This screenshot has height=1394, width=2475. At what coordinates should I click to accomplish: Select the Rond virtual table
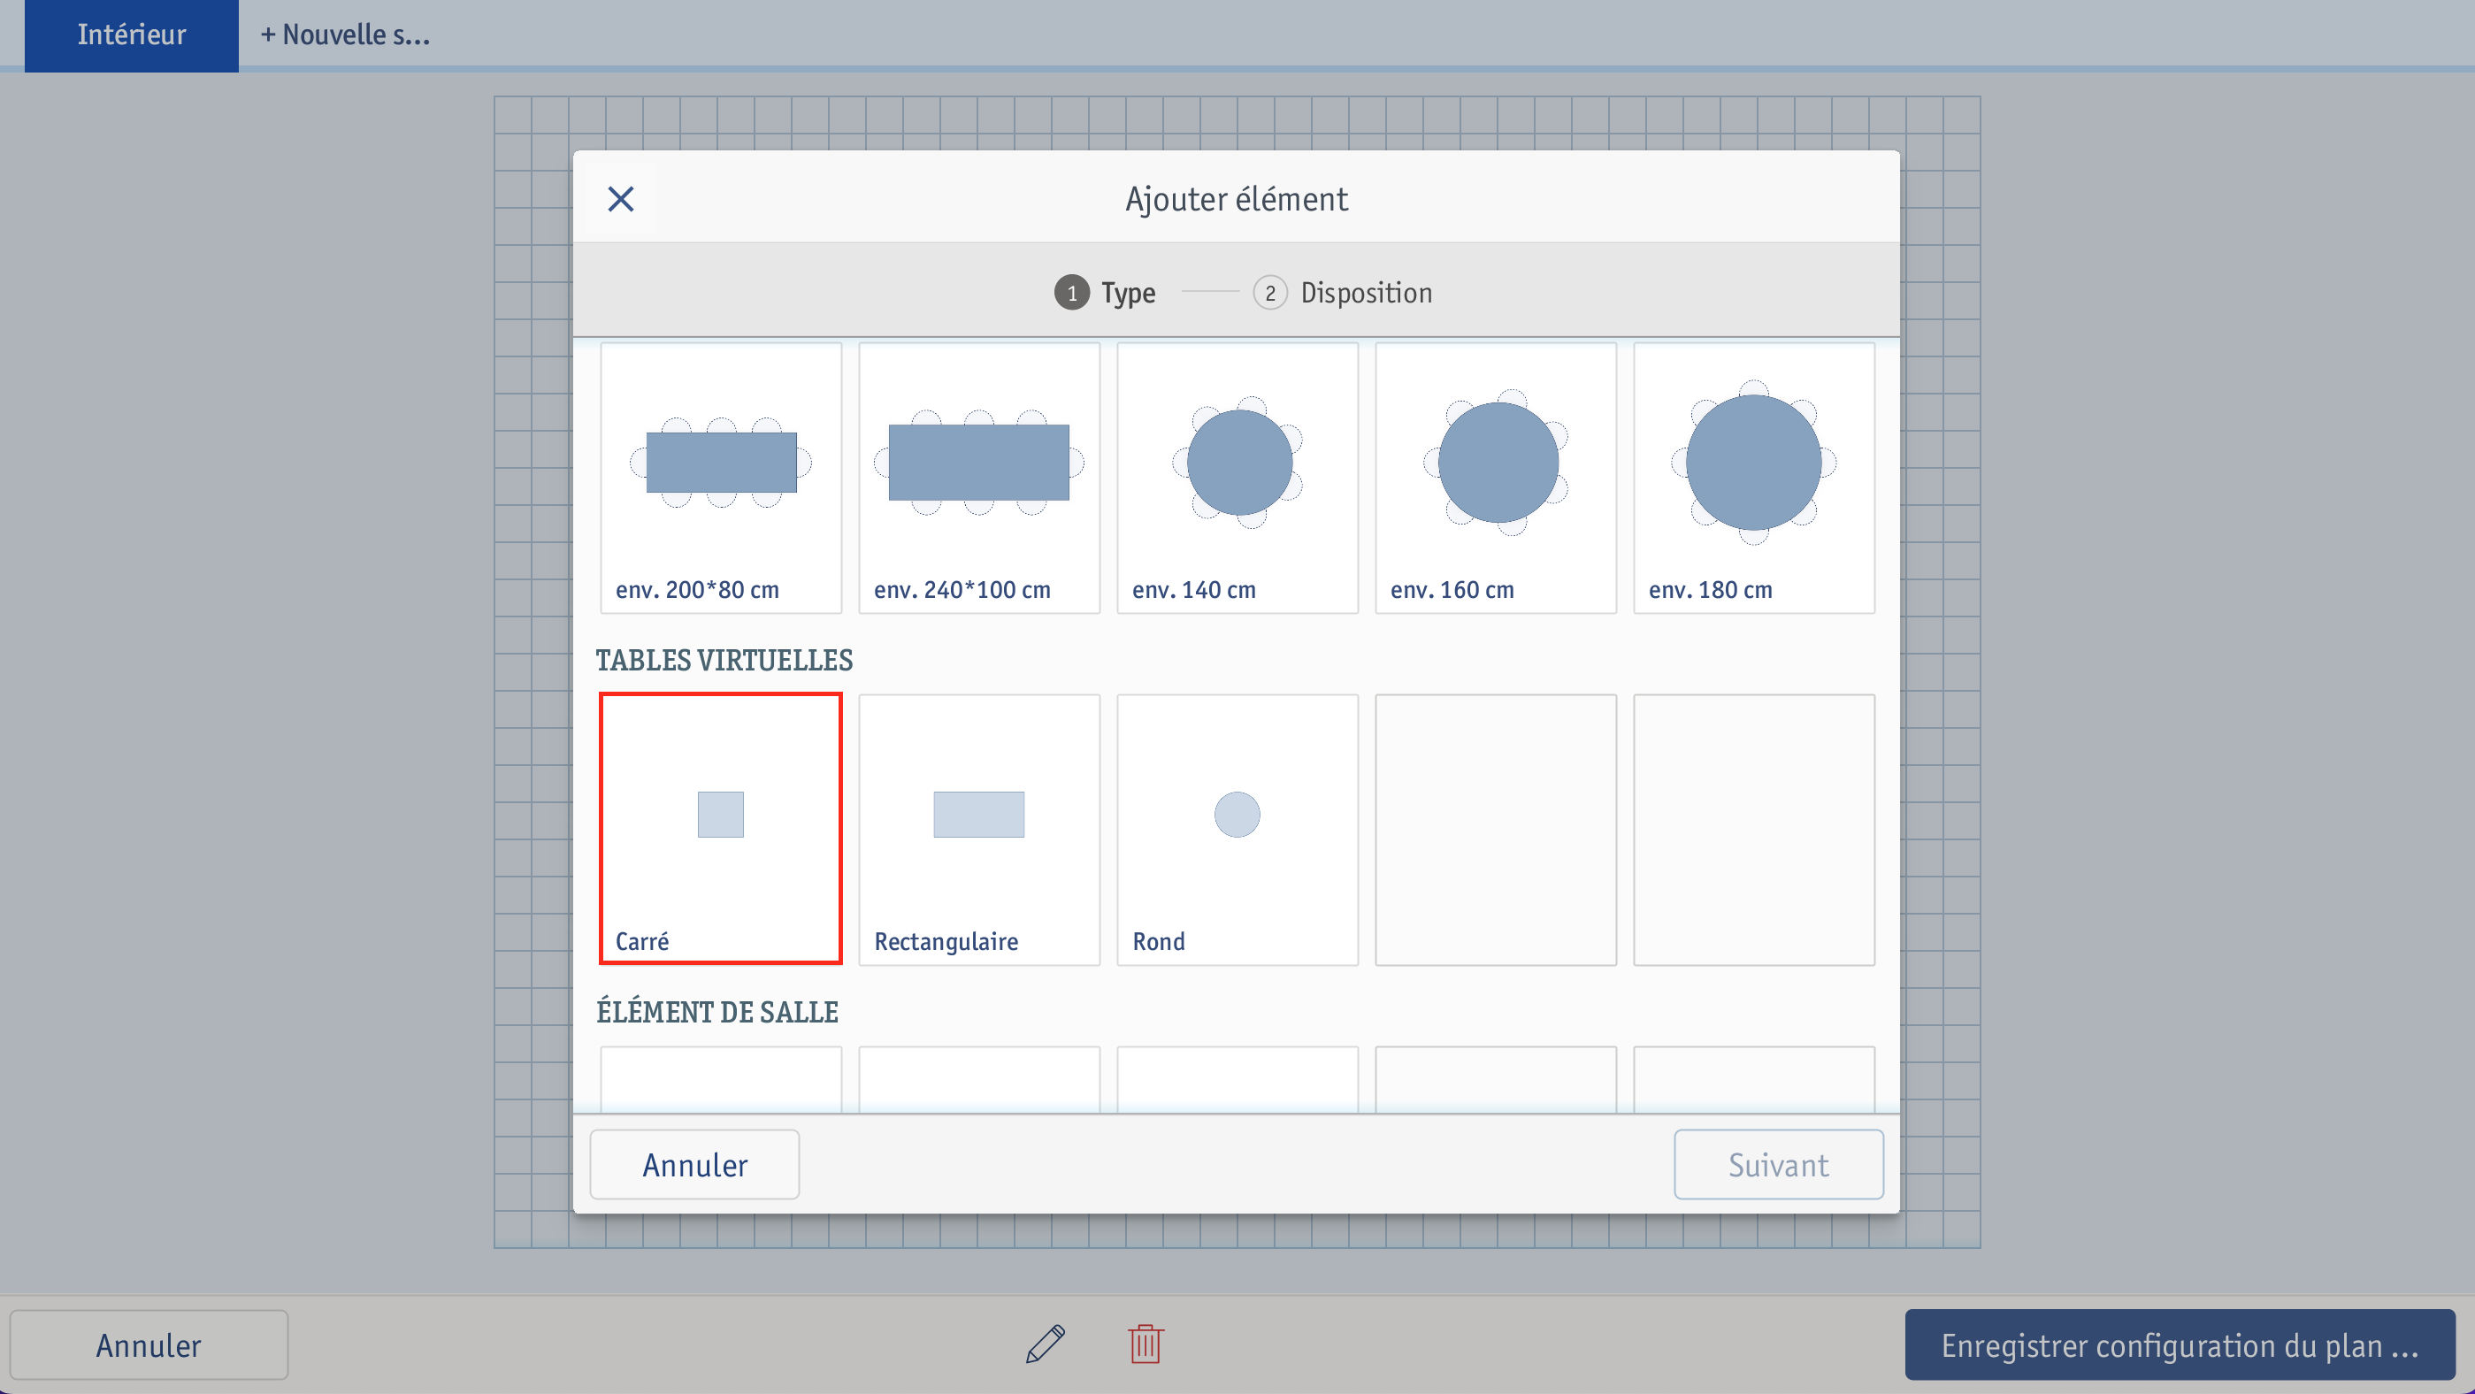(1237, 829)
